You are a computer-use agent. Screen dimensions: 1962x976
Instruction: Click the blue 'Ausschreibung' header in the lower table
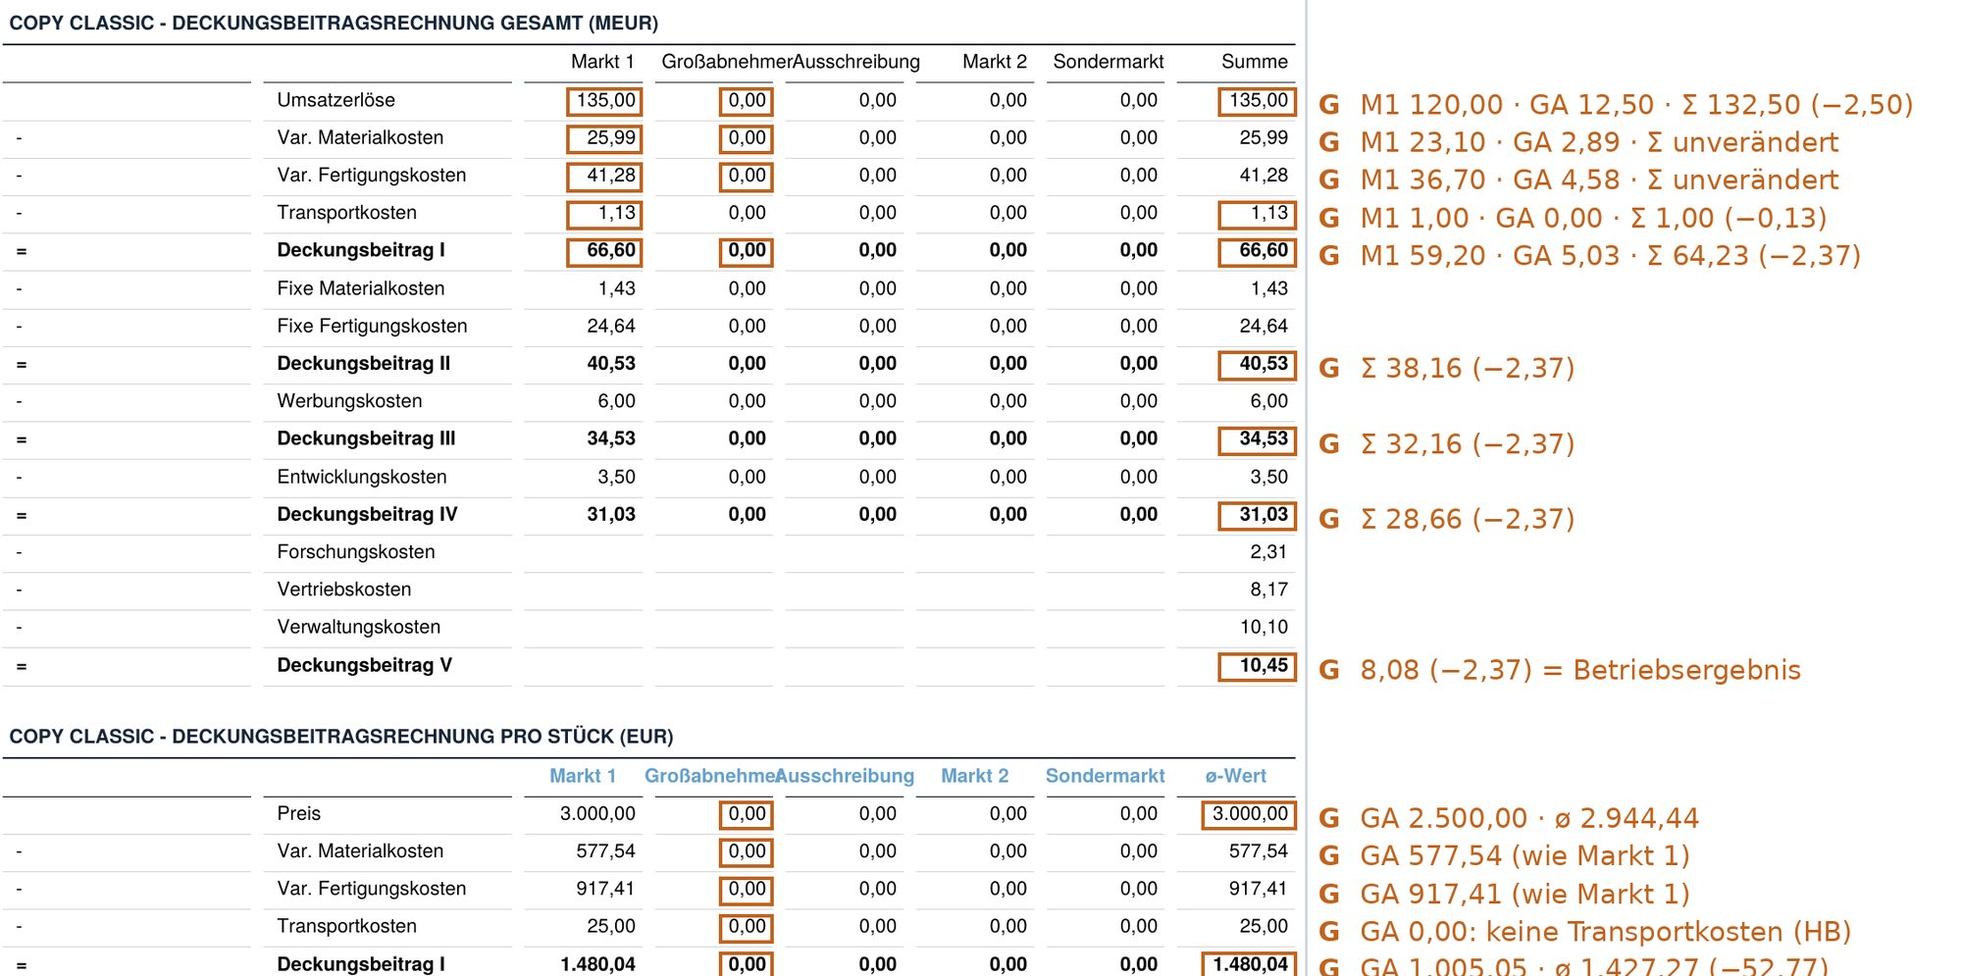(845, 776)
